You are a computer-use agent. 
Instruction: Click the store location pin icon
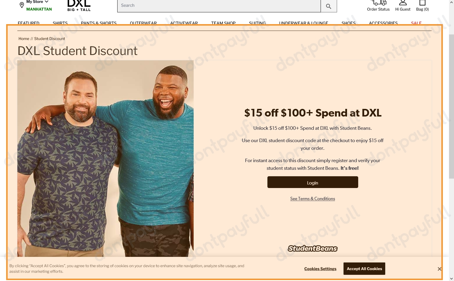(x=22, y=5)
